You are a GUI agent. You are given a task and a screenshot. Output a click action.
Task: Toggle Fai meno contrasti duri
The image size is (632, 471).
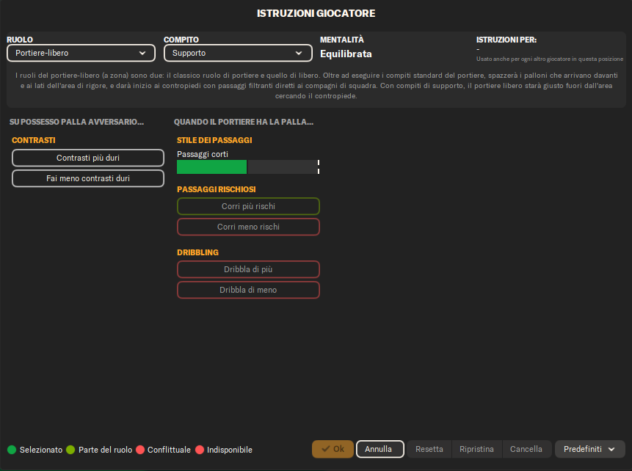coord(88,178)
